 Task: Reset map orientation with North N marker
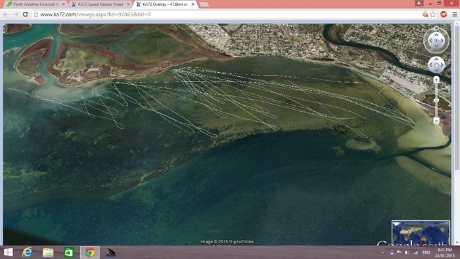436,28
